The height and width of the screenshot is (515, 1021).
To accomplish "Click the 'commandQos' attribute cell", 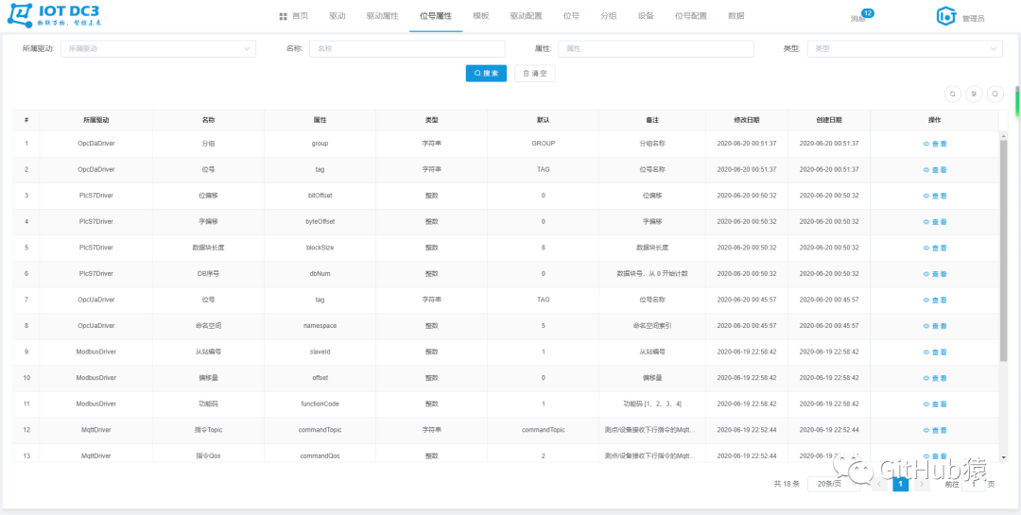I will pos(320,455).
